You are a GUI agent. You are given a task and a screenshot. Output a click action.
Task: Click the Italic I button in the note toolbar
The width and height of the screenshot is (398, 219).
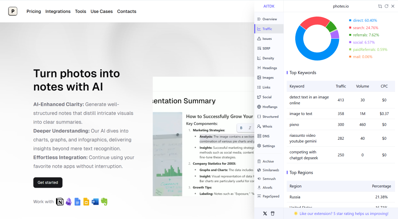coord(250,128)
